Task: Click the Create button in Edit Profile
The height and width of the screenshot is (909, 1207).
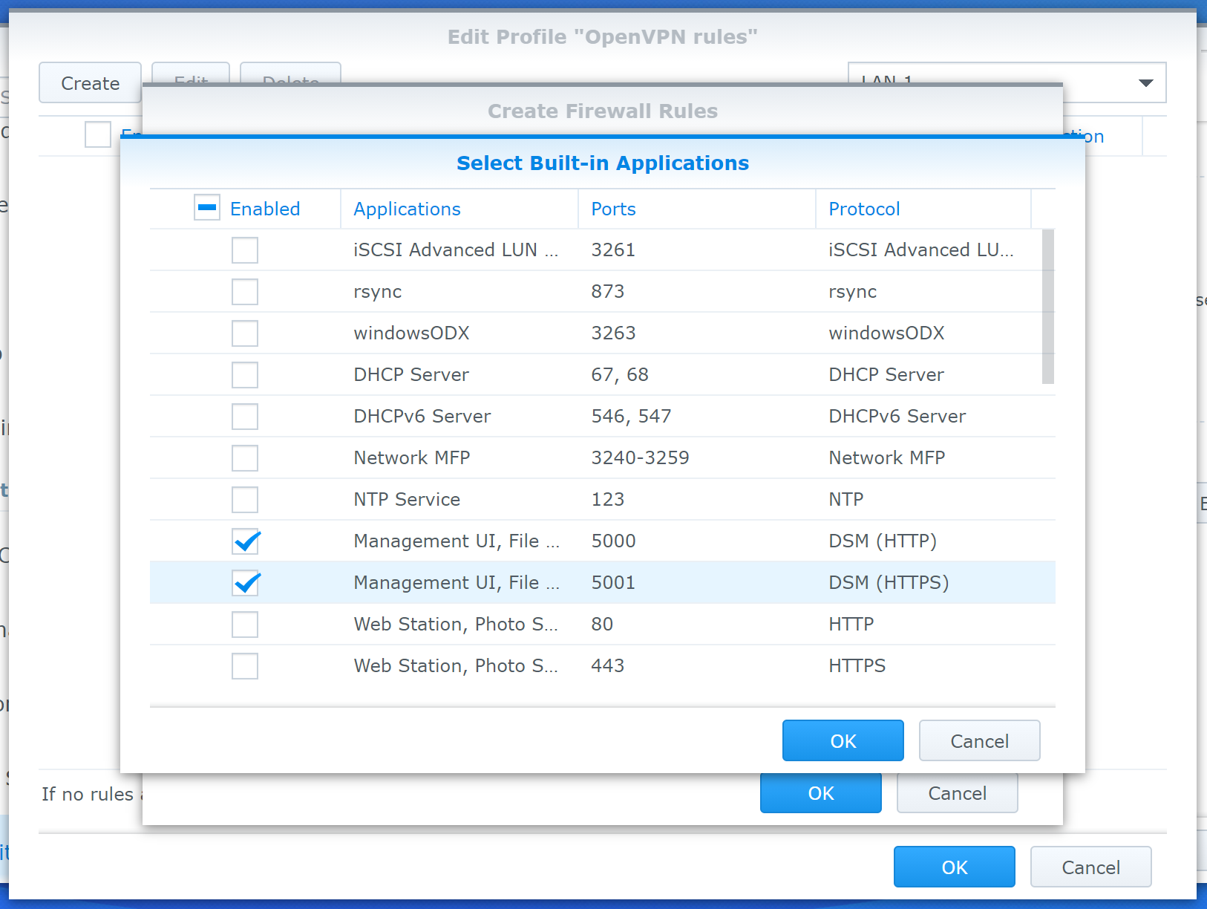Action: coord(90,83)
